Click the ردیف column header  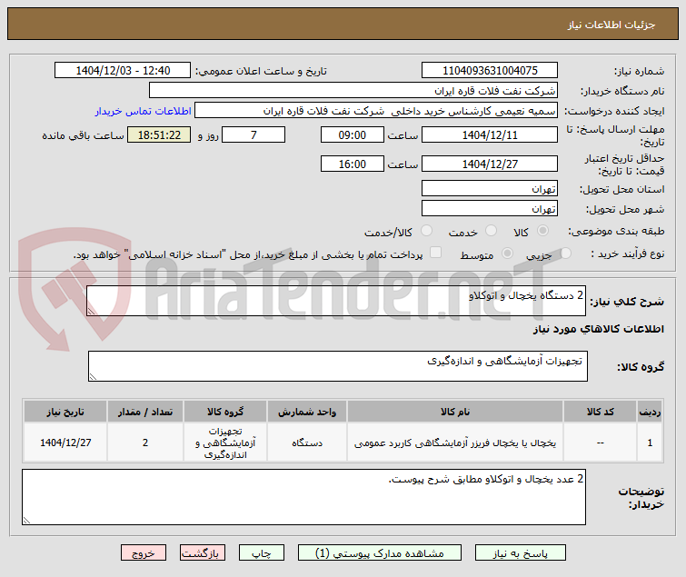pos(650,412)
